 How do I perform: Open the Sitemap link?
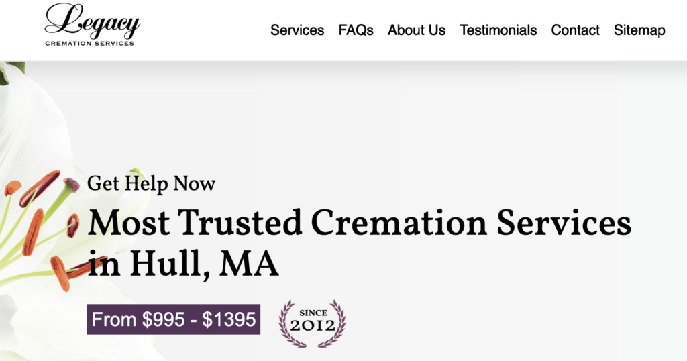[x=639, y=30]
